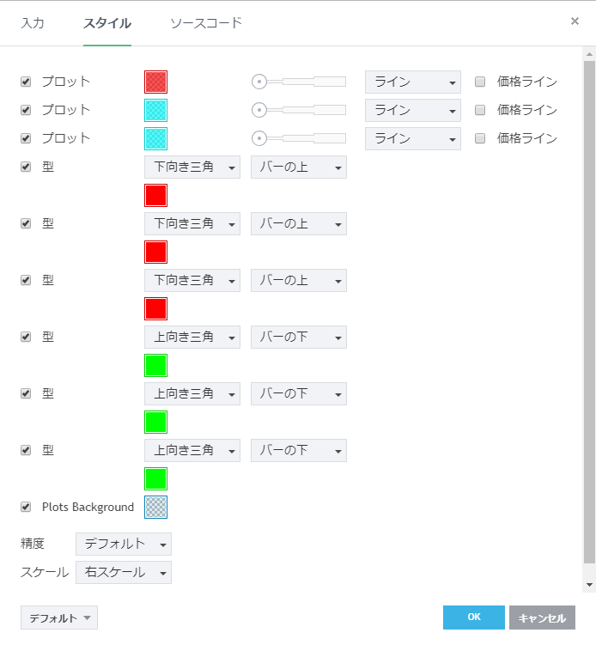Open the 右スケール scale dropdown

[x=123, y=572]
